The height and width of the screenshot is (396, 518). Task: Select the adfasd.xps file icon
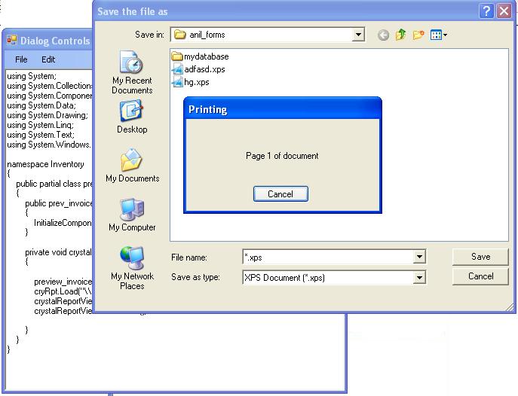[x=177, y=69]
